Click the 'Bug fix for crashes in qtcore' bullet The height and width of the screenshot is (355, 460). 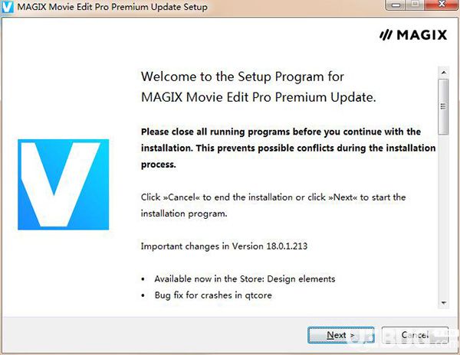[x=213, y=295]
